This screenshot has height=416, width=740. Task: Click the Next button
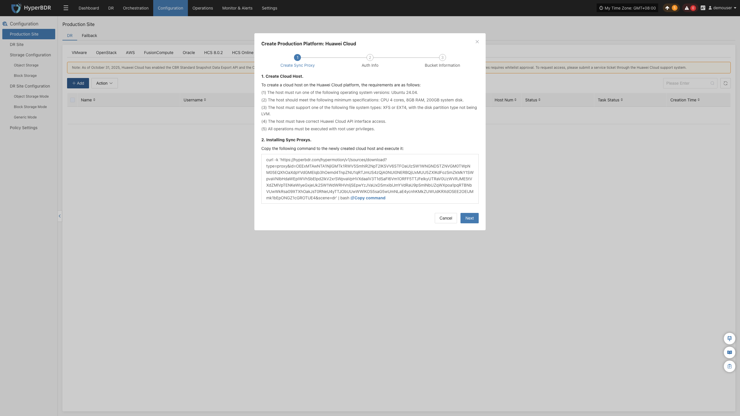[x=469, y=218]
